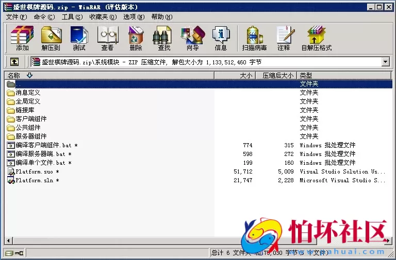Click the 服务器组件 folder icon
Viewport: 396px width, 260px height.
click(x=11, y=136)
